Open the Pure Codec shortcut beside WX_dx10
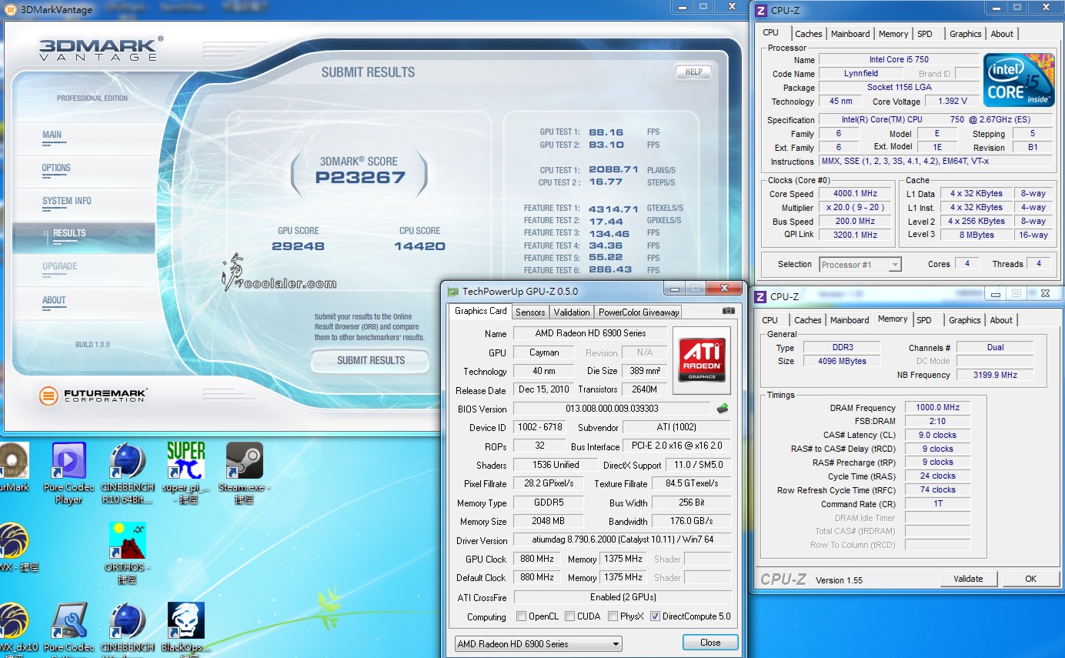 pyautogui.click(x=68, y=628)
